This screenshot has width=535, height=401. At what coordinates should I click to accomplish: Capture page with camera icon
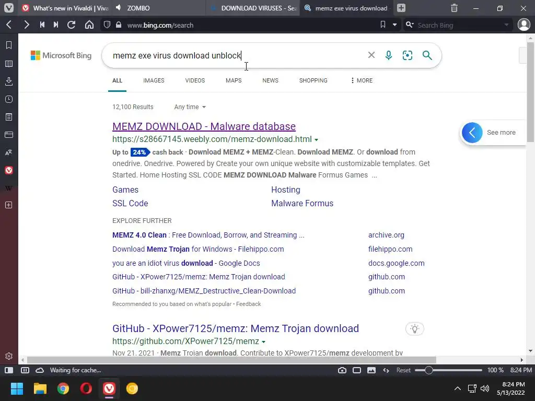(342, 370)
